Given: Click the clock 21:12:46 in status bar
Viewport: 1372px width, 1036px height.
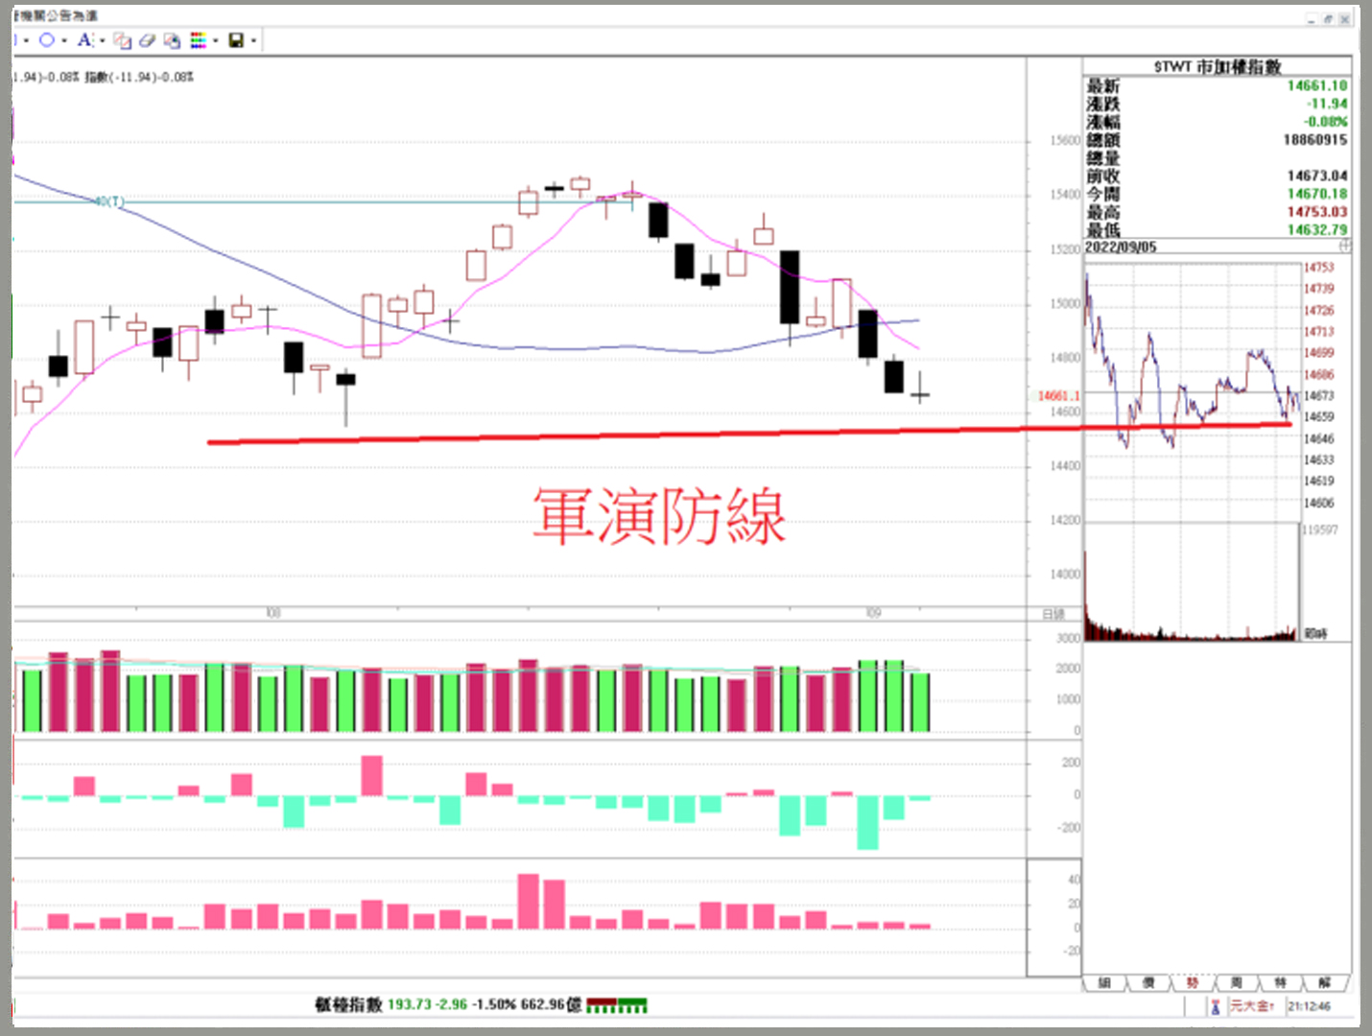Looking at the screenshot, I should [x=1309, y=1006].
